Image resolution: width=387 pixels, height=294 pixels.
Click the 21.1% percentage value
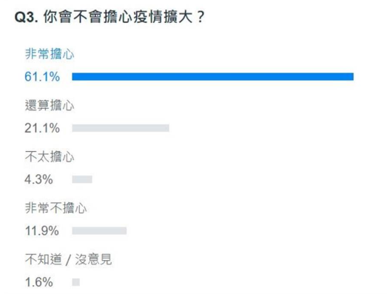42,128
